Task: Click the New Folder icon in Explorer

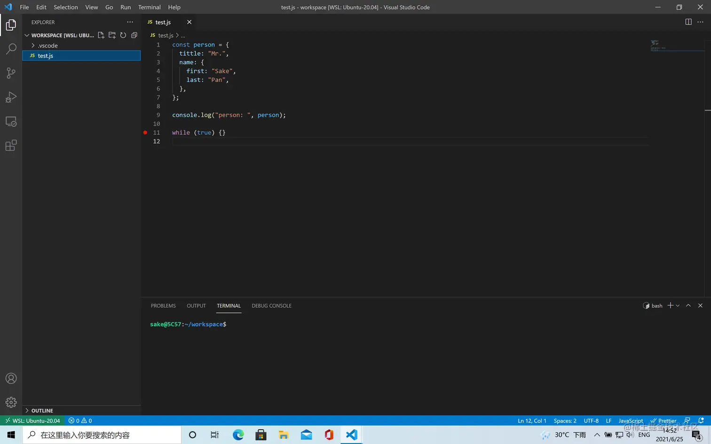Action: click(112, 35)
